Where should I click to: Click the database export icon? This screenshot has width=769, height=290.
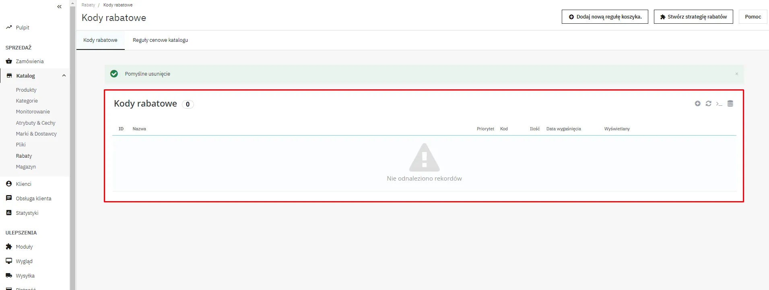coord(730,104)
